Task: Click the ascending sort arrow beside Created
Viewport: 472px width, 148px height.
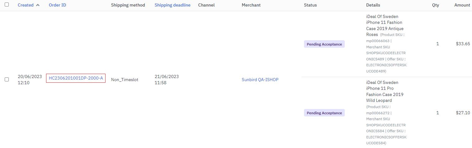Action: click(x=38, y=5)
